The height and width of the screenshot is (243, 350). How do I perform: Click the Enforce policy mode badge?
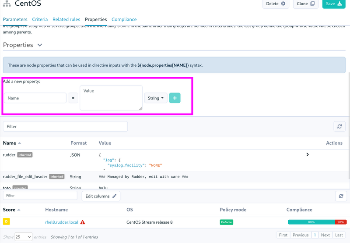point(226,222)
